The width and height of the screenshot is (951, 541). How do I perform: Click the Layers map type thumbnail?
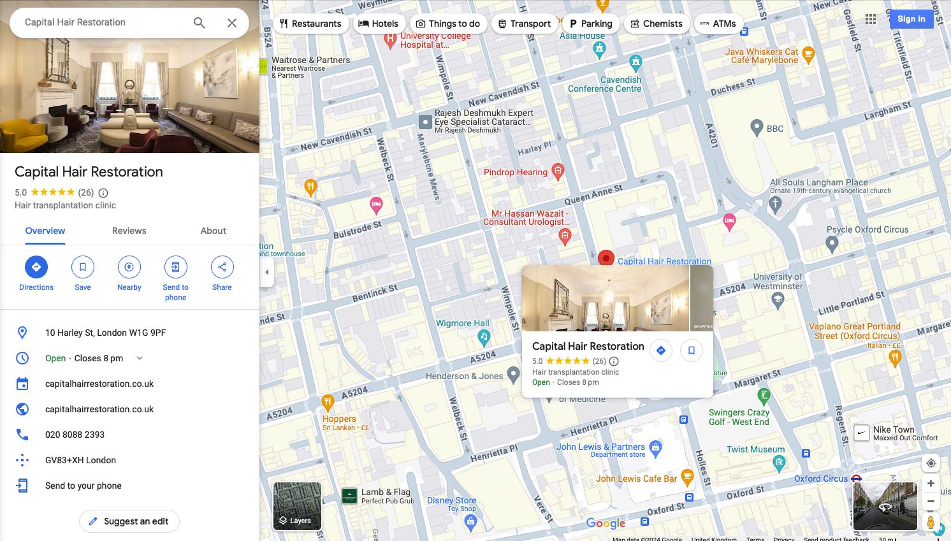click(x=298, y=507)
